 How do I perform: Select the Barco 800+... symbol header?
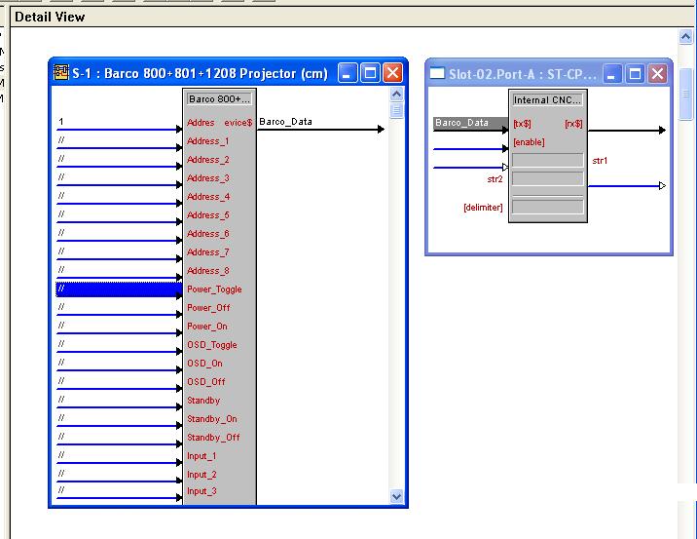coord(220,98)
